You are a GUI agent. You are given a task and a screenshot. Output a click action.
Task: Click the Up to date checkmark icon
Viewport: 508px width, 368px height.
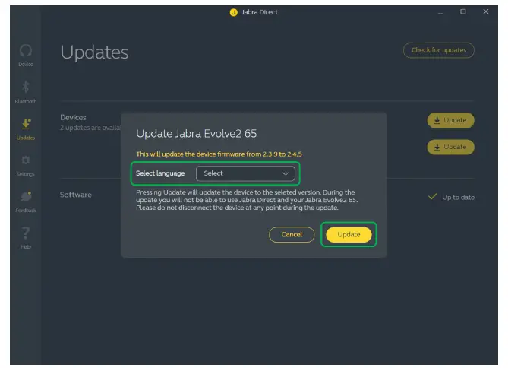tap(433, 196)
